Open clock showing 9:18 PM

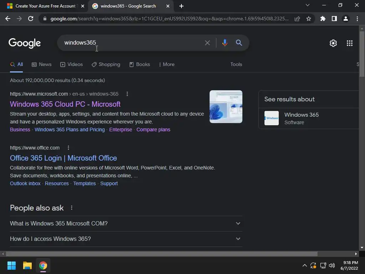coord(349,265)
